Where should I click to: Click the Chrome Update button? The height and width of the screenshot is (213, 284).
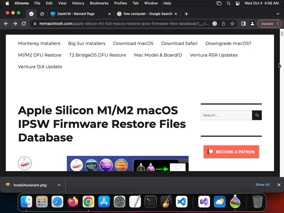click(x=267, y=24)
